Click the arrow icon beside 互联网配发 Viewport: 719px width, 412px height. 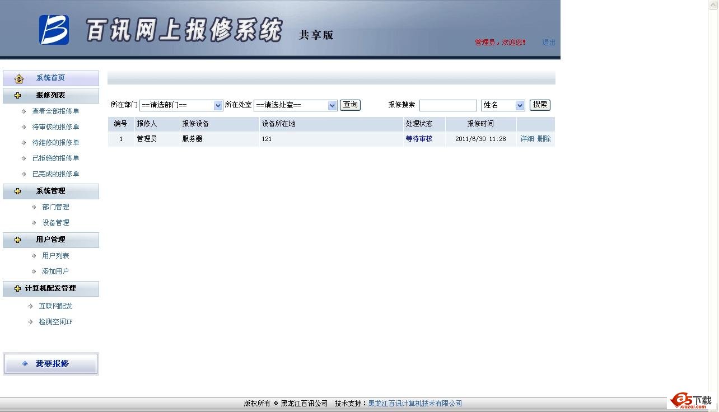click(30, 306)
